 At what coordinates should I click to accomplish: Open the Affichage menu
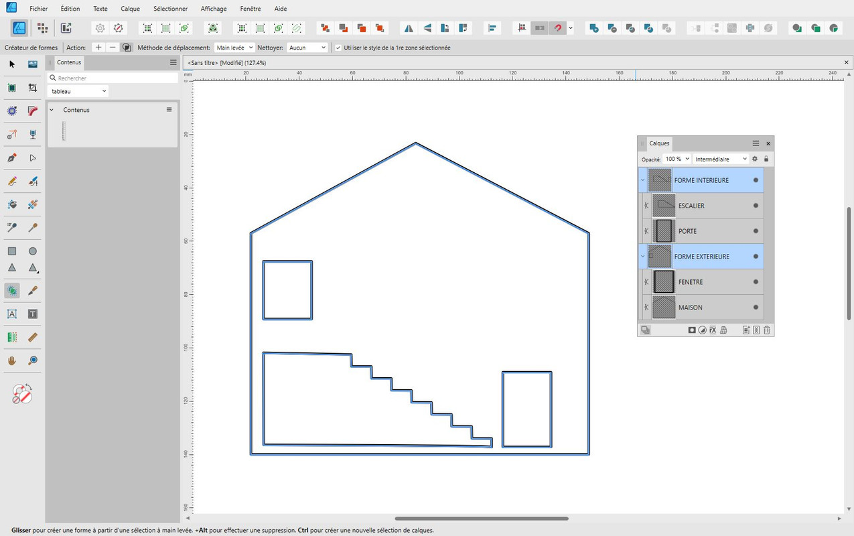pos(214,9)
